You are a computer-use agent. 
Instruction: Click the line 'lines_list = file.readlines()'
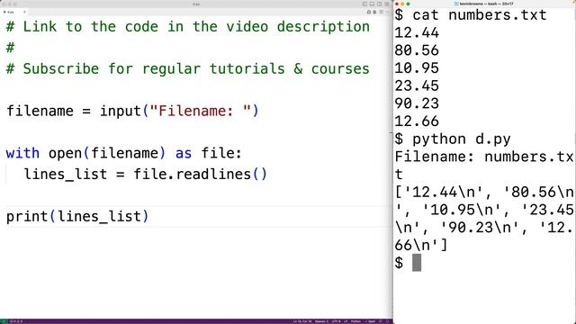click(x=146, y=174)
